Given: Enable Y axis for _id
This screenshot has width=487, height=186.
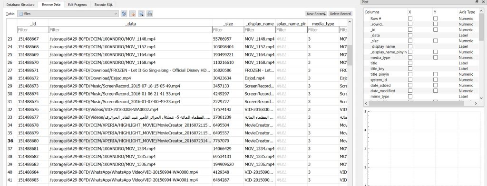Looking at the screenshot, I should coord(436,30).
